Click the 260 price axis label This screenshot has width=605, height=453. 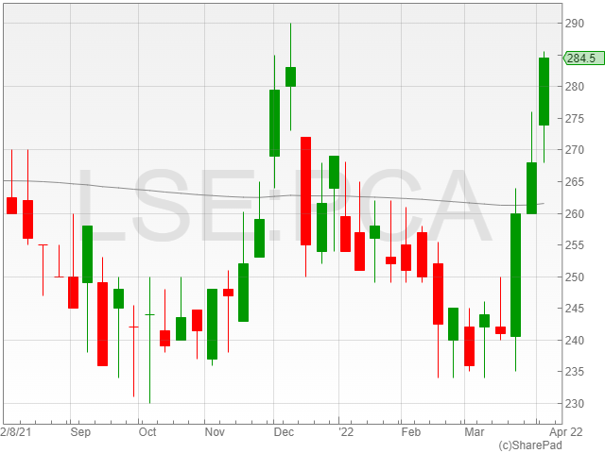click(x=575, y=213)
